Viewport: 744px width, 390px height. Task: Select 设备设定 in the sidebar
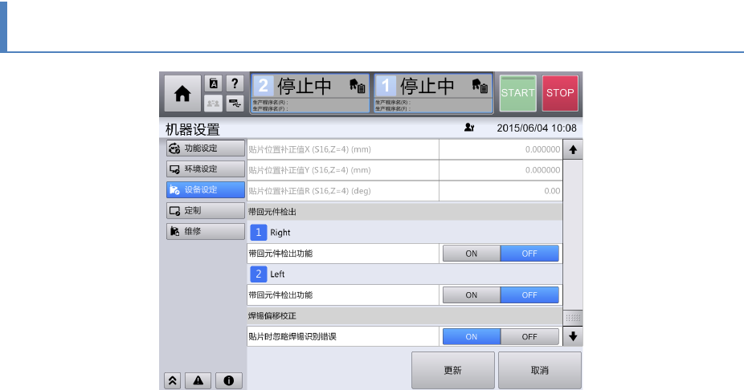point(206,190)
